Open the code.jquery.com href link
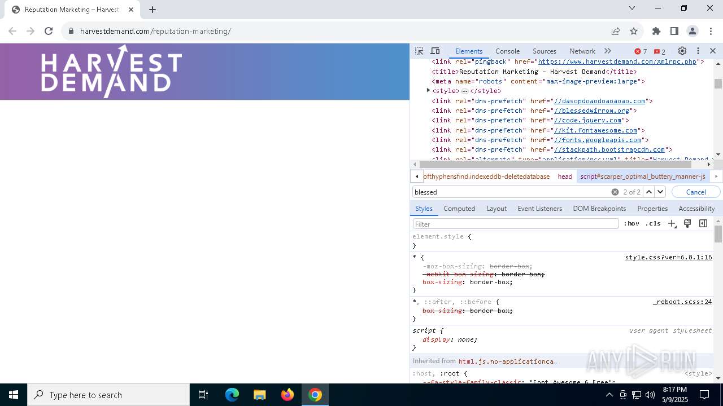The height and width of the screenshot is (406, 723). [x=587, y=120]
